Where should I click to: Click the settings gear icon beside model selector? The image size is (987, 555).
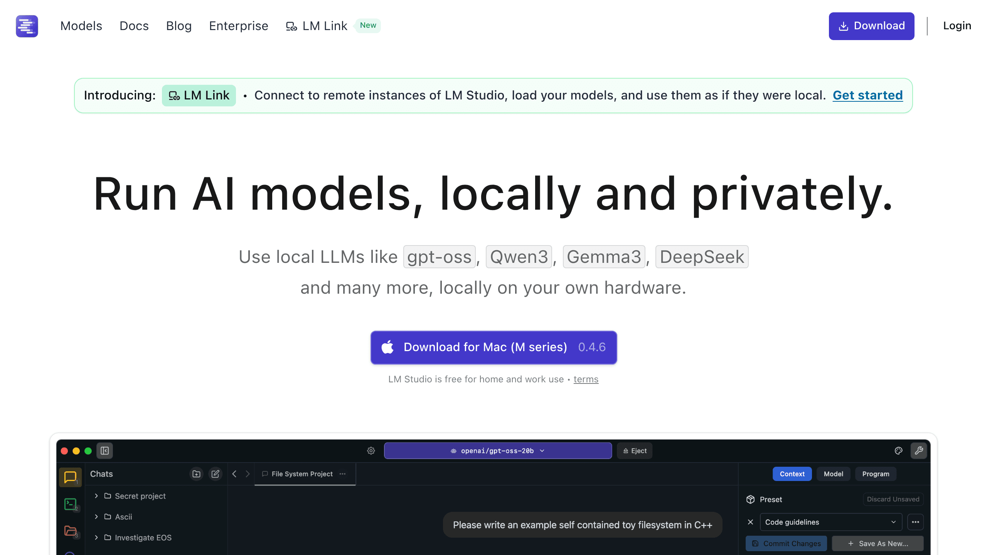click(371, 451)
